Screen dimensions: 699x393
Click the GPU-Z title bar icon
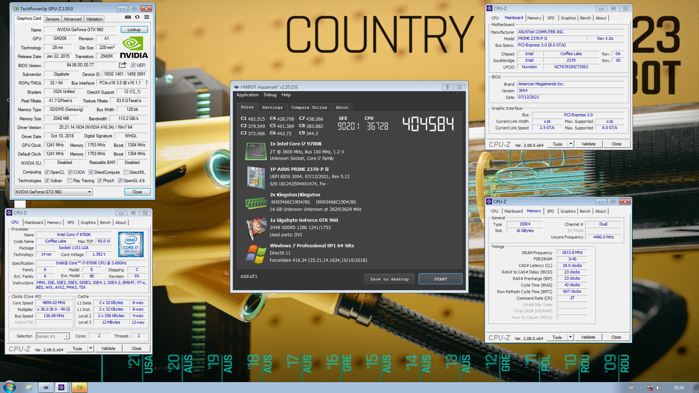[16, 8]
